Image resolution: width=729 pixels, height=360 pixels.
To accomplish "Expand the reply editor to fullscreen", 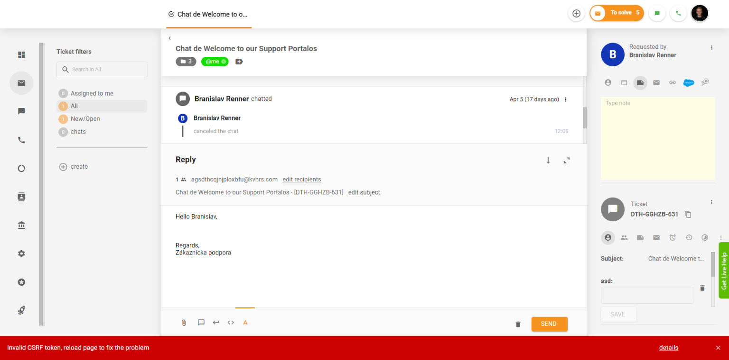I will [566, 161].
